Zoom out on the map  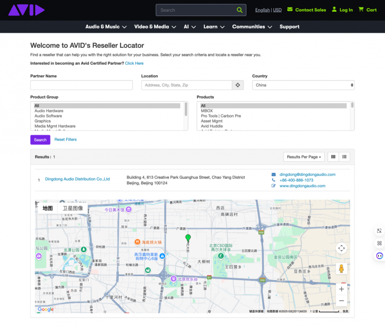click(341, 301)
